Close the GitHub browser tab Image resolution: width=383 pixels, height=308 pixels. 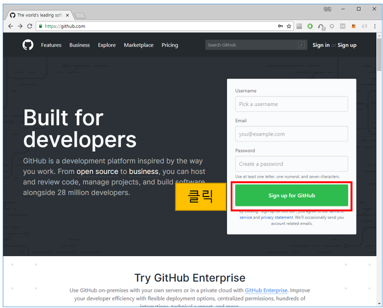click(x=67, y=15)
